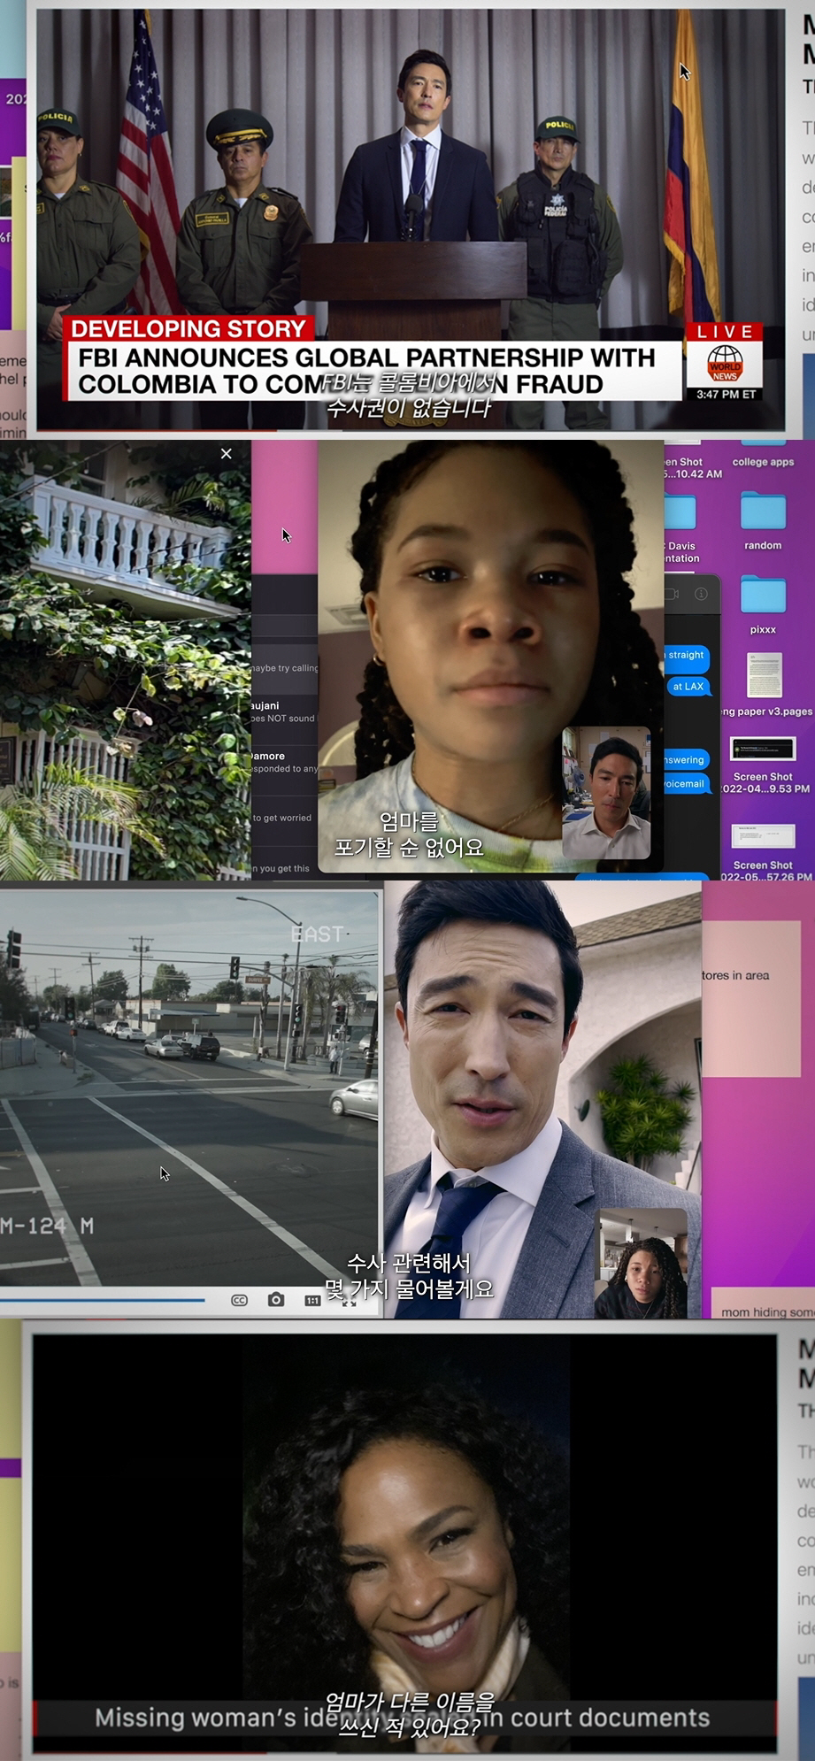Click girl's self-view thumbnail in call
The height and width of the screenshot is (1761, 815).
pos(641,1264)
